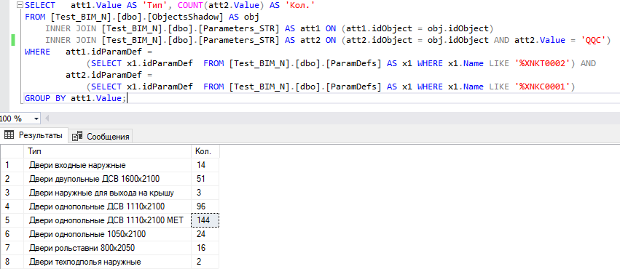The height and width of the screenshot is (269, 620).
Task: Select row header 6 in results
Action: (12, 234)
